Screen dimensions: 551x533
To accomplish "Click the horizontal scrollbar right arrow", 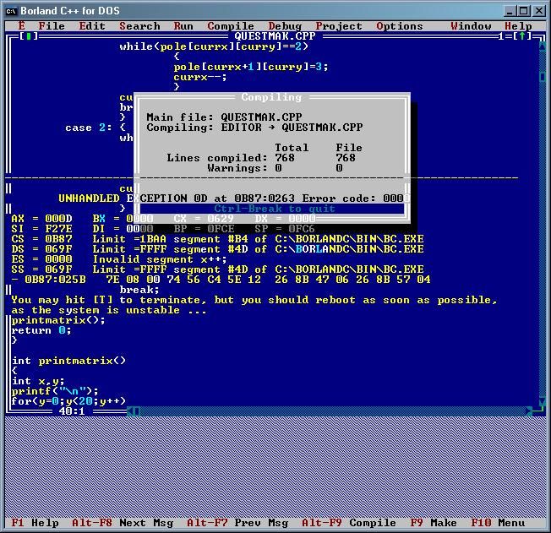I will click(x=529, y=411).
